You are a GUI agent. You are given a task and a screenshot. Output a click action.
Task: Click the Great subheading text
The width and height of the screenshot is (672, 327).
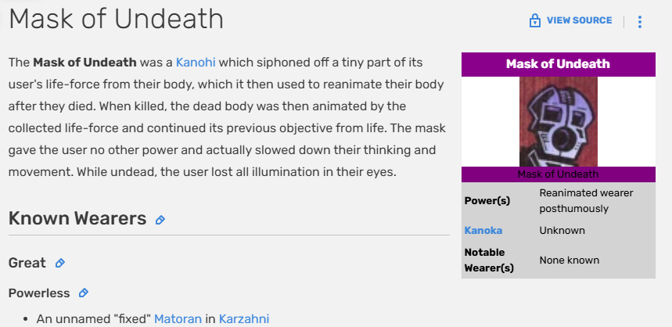click(27, 263)
